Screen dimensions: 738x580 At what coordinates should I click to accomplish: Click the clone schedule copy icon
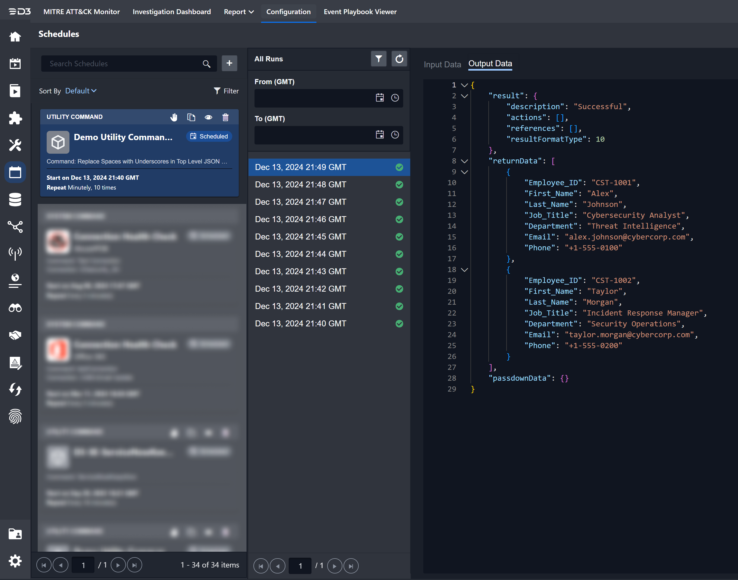191,117
